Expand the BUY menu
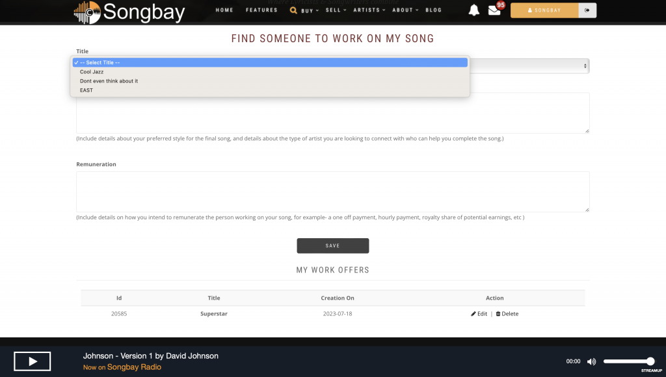Image resolution: width=666 pixels, height=377 pixels. (310, 10)
